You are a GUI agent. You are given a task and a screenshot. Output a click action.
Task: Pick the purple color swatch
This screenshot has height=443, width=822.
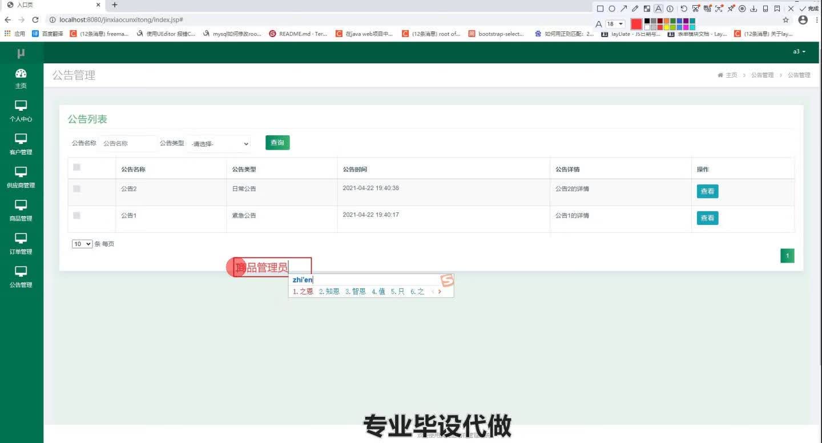(x=686, y=21)
